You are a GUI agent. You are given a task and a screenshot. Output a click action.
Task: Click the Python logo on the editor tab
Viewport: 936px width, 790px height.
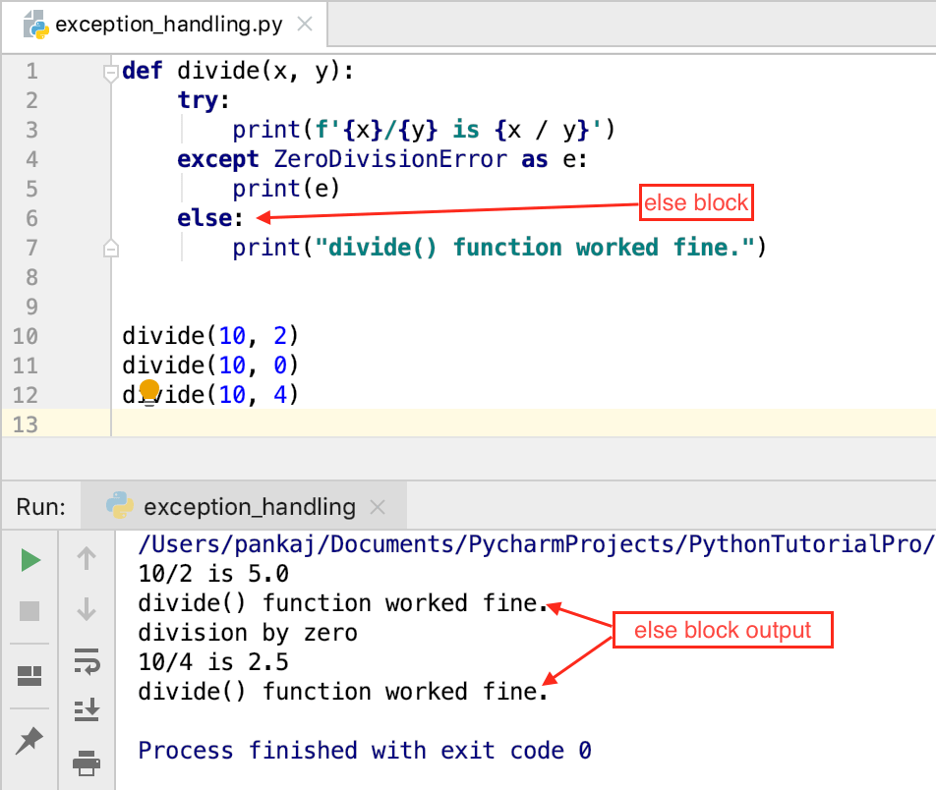pyautogui.click(x=36, y=24)
